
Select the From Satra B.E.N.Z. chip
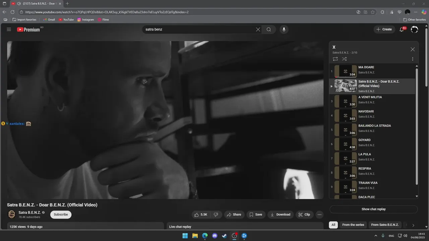tap(385, 225)
